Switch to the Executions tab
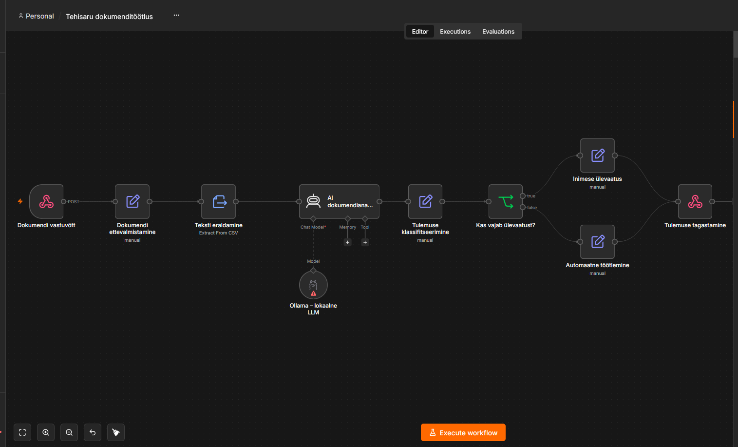 (x=455, y=32)
